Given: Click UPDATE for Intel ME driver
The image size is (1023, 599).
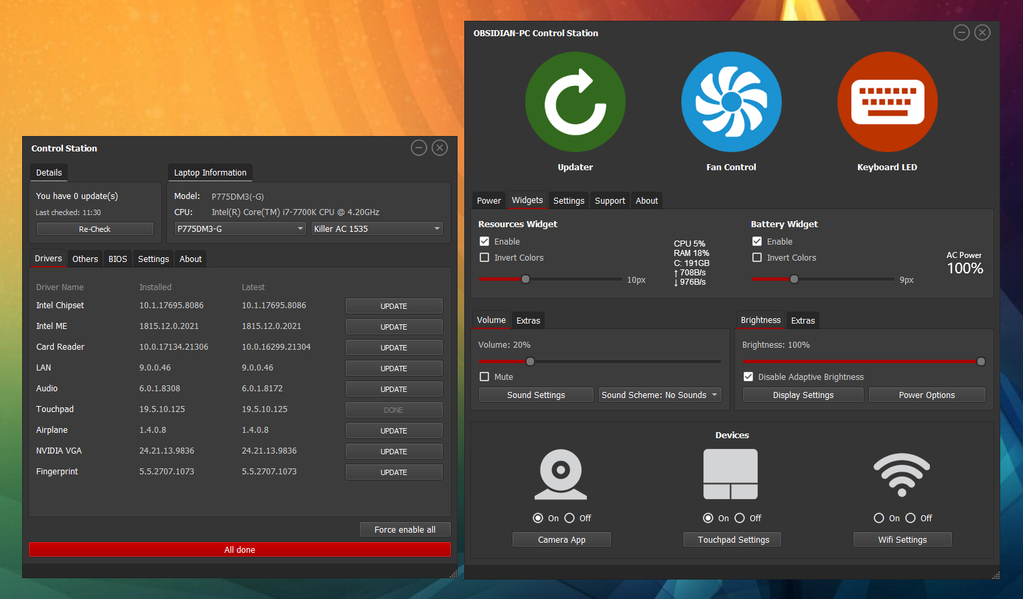Looking at the screenshot, I should (x=394, y=326).
